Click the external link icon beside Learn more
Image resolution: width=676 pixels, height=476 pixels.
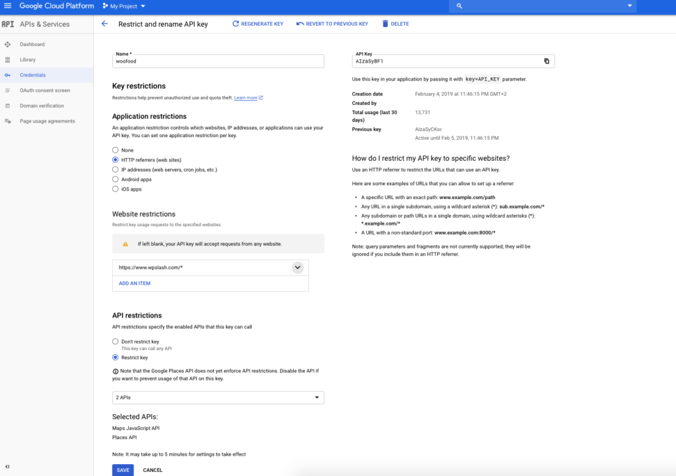point(261,98)
